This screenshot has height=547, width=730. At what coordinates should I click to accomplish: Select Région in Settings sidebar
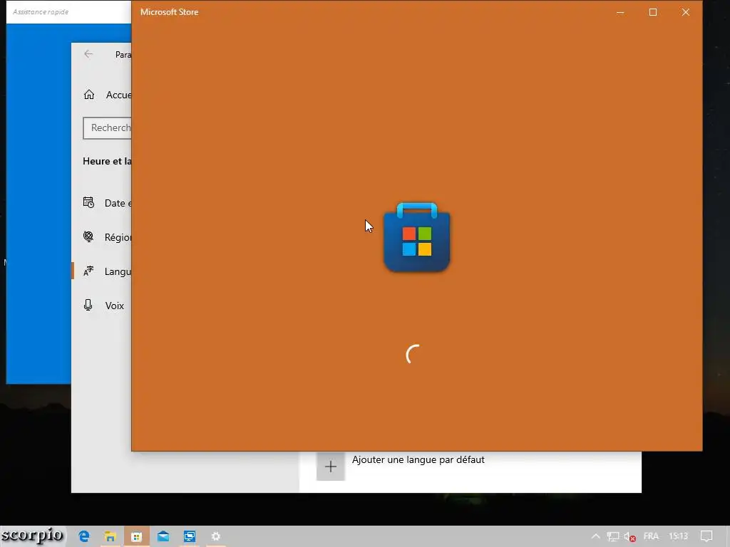click(103, 237)
